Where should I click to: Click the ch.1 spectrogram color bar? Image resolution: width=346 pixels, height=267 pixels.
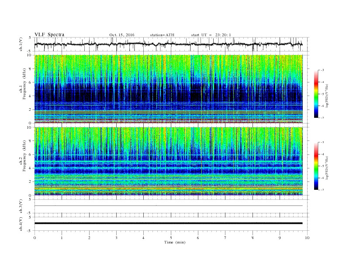tap(316, 94)
